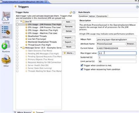This screenshot has height=113, width=139.
Task: Open the Runtime tab group icon
Action: pos(6,45)
